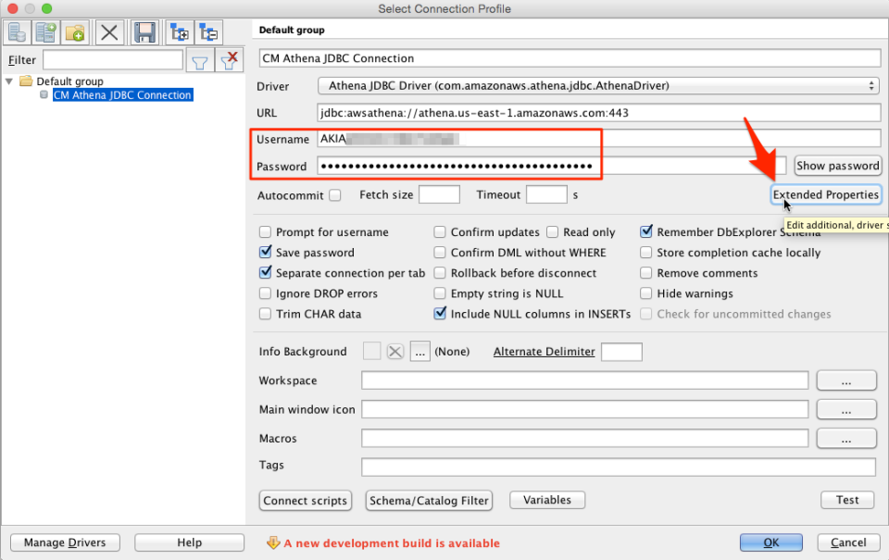Open the Extended Properties dialog
This screenshot has width=889, height=560.
click(825, 194)
